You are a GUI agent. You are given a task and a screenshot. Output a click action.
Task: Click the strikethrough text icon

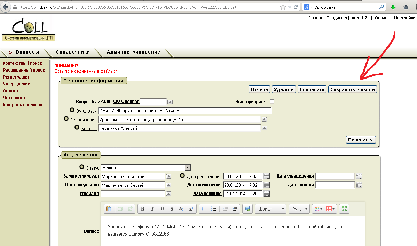[x=172, y=209]
